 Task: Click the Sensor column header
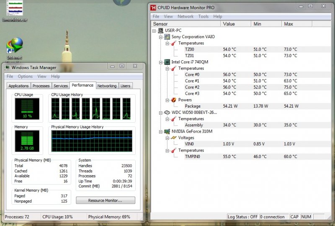(x=186, y=24)
